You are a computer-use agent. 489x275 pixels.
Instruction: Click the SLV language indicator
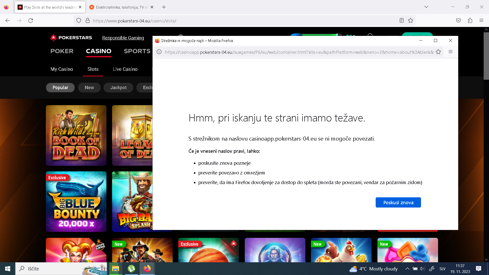tap(442, 269)
